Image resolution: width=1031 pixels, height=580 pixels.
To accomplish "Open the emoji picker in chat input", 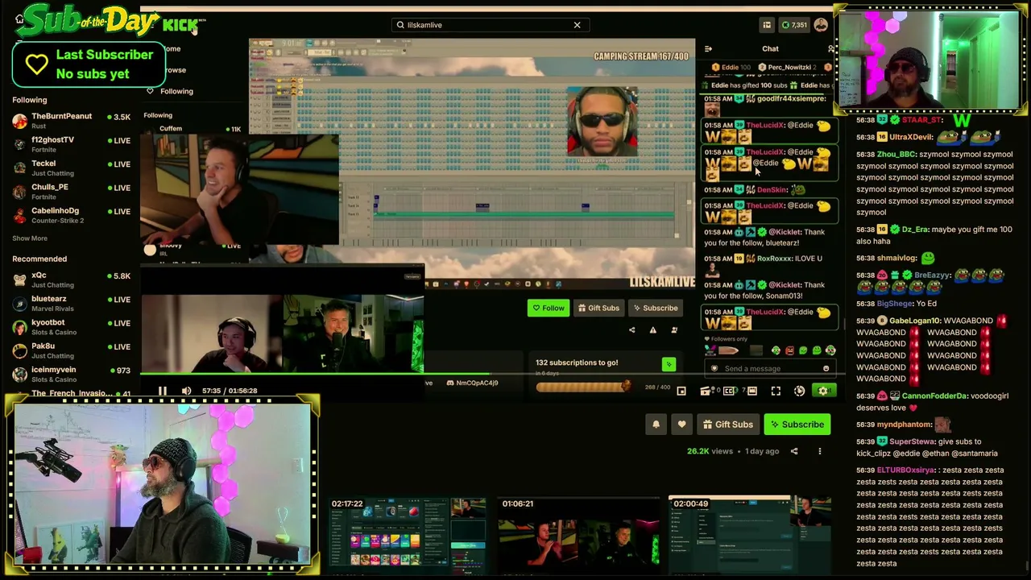I will tap(826, 368).
